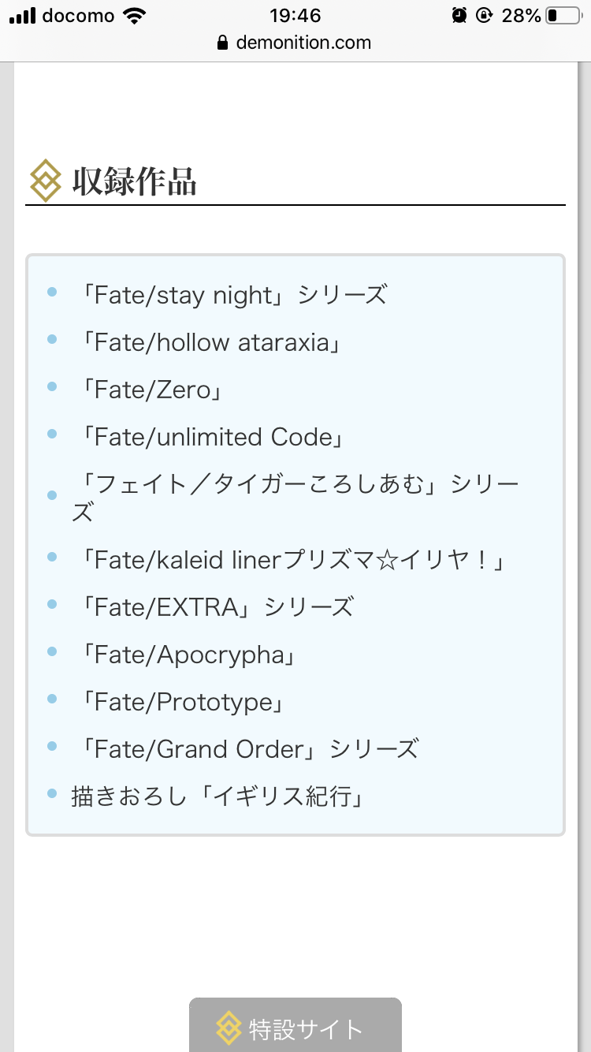Tap the lock icon beside demonition.com
This screenshot has height=1052, width=591.
pyautogui.click(x=222, y=43)
